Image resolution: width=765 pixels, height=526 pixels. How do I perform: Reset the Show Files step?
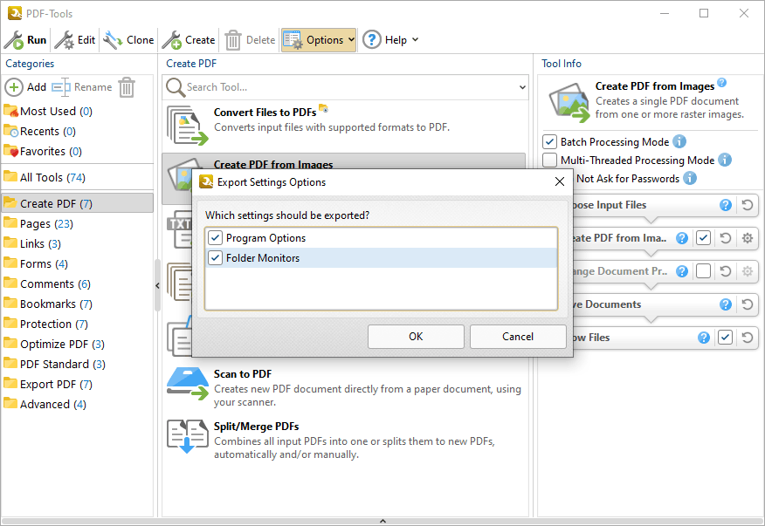(747, 338)
